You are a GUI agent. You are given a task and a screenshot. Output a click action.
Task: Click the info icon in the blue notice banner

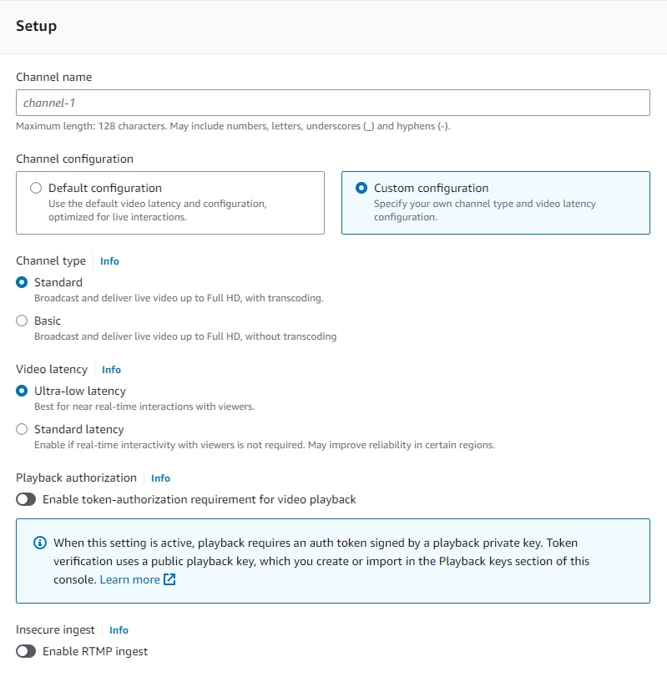point(40,543)
